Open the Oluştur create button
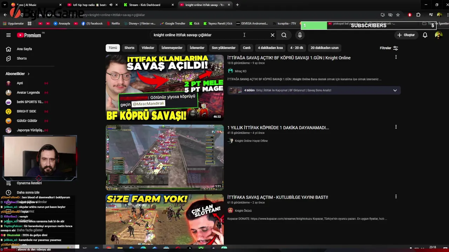 pos(406,35)
